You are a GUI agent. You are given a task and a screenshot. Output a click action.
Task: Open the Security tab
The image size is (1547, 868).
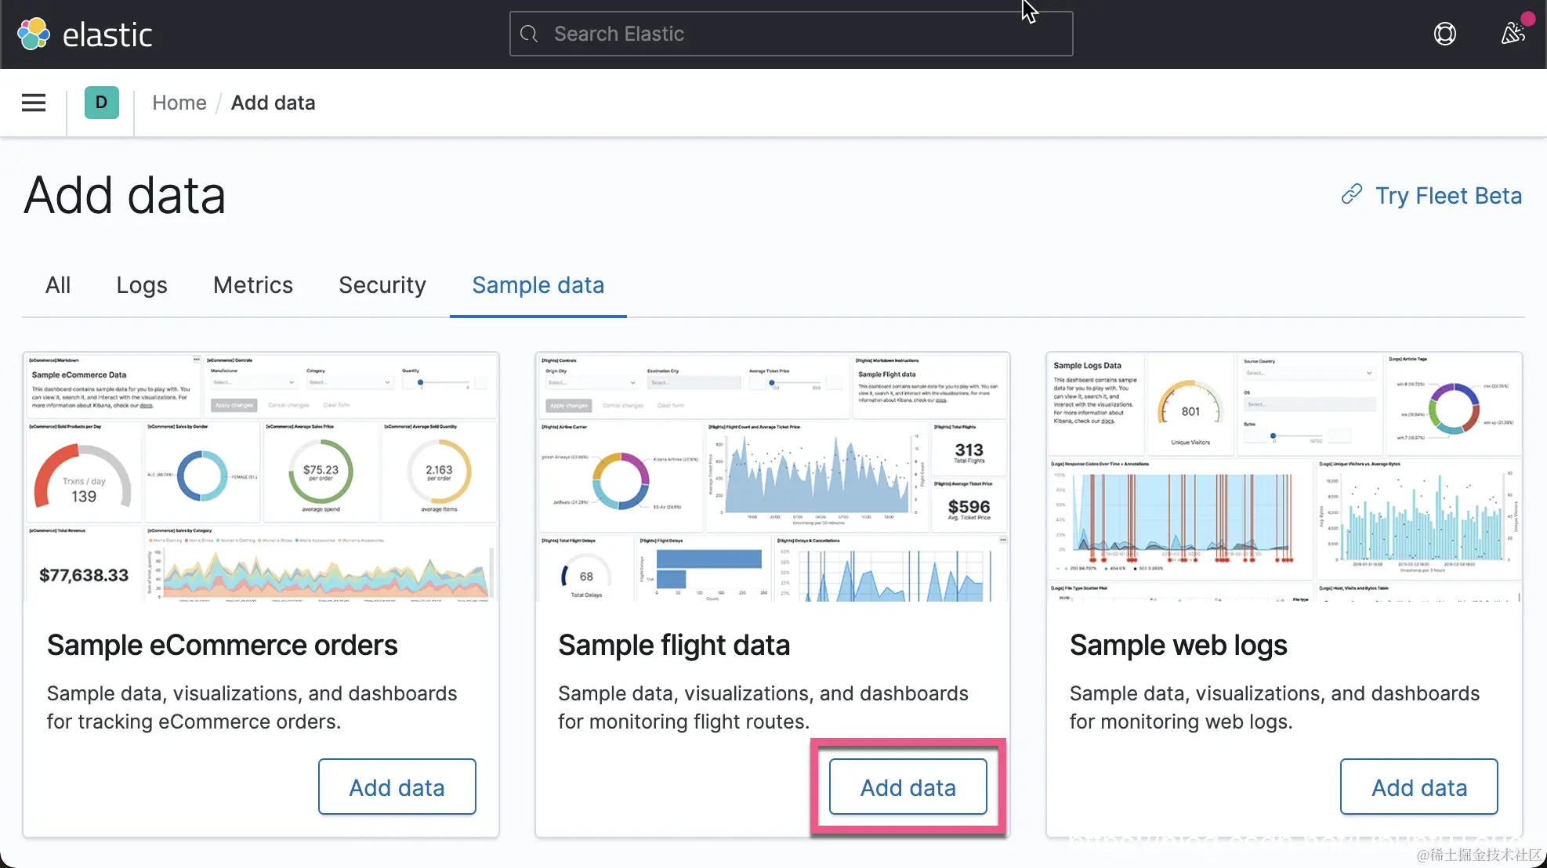(382, 285)
